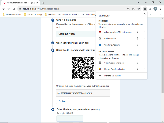Pin the Windows Accounts extension
164x123 pixels.
[138, 45]
